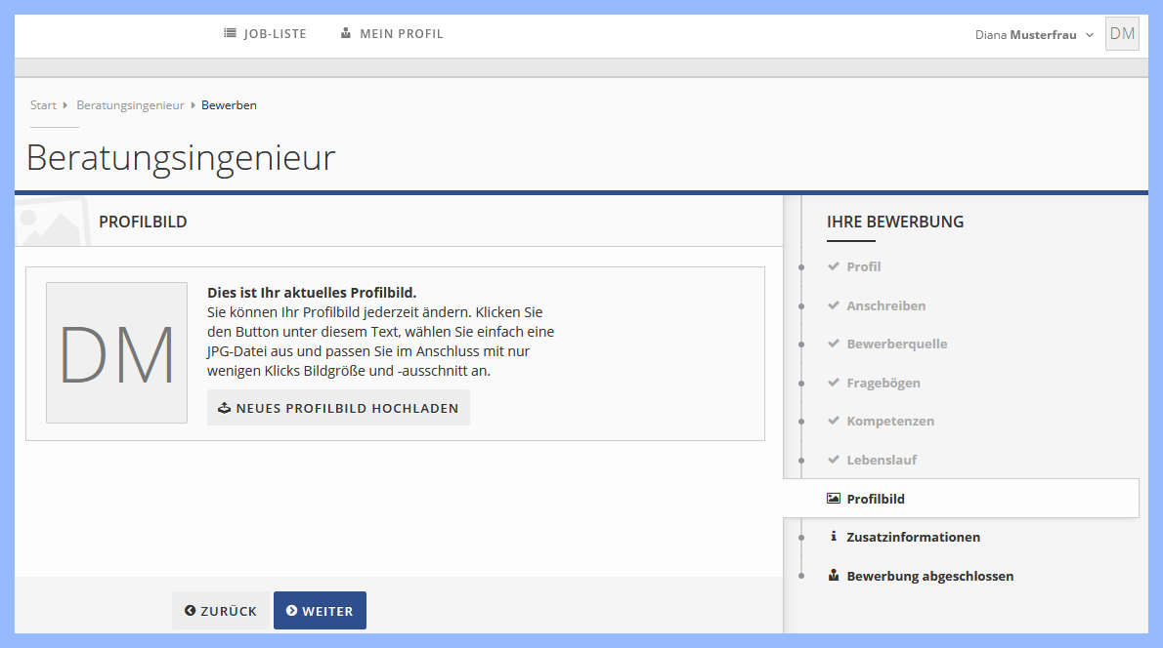The image size is (1163, 648).
Task: Go to Profil step in sidebar
Action: (863, 266)
